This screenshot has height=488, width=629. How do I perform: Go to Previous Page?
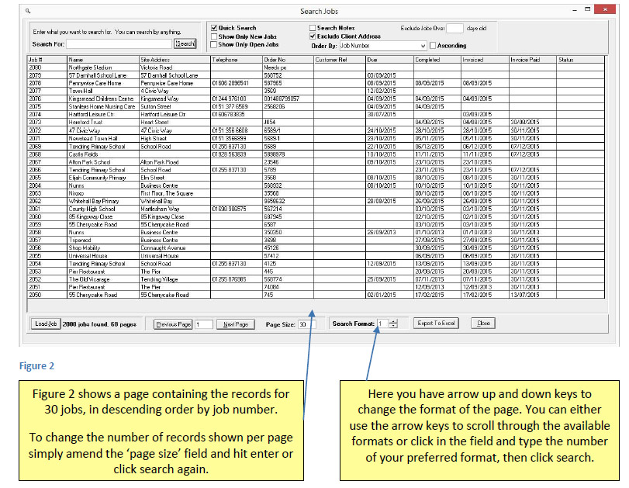click(x=173, y=324)
